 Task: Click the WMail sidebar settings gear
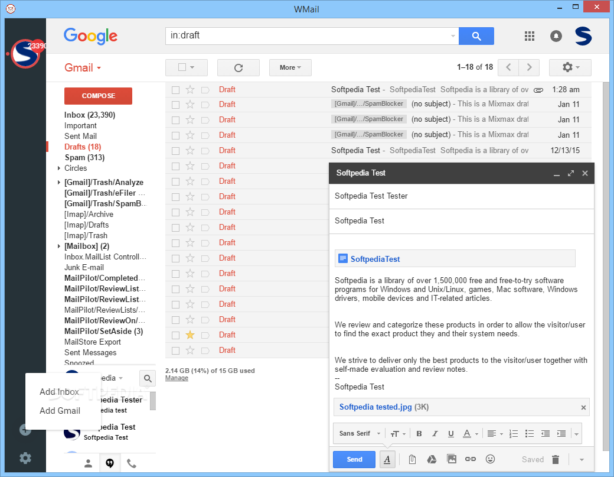tap(25, 458)
